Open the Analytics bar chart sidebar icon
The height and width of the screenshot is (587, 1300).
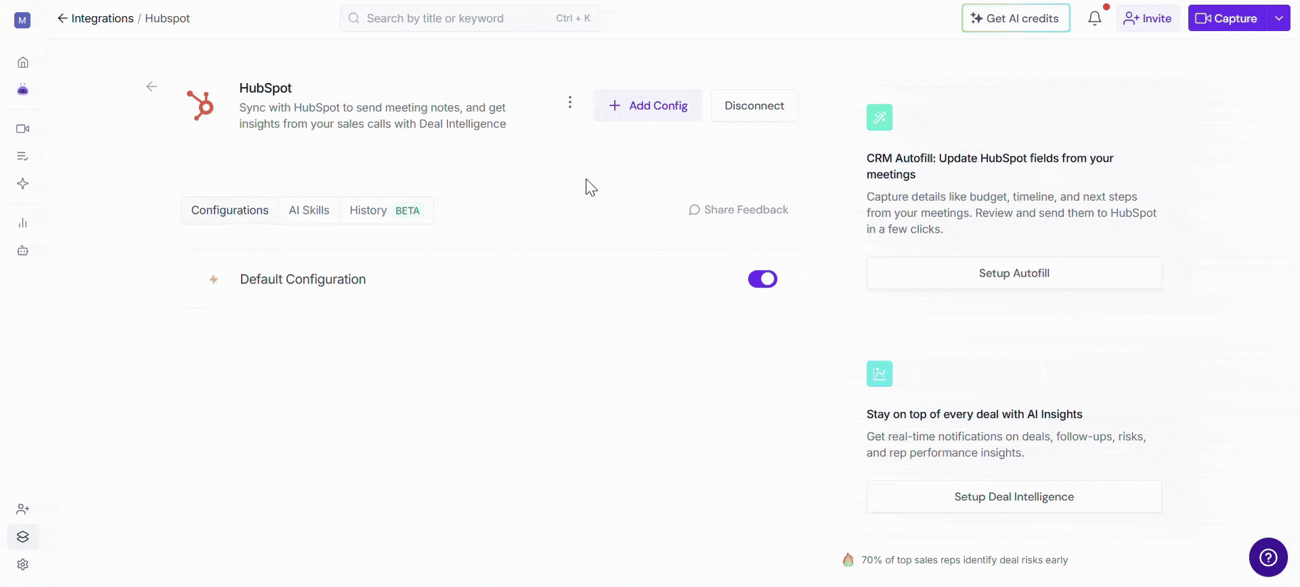pos(23,222)
